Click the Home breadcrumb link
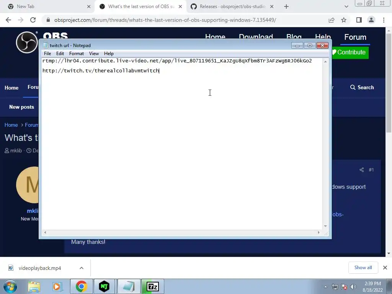This screenshot has width=392, height=294. (11, 125)
